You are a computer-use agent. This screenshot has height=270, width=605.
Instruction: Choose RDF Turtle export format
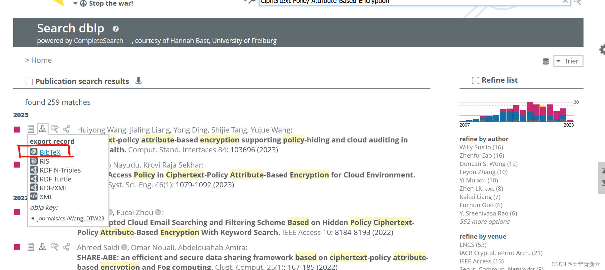[56, 179]
